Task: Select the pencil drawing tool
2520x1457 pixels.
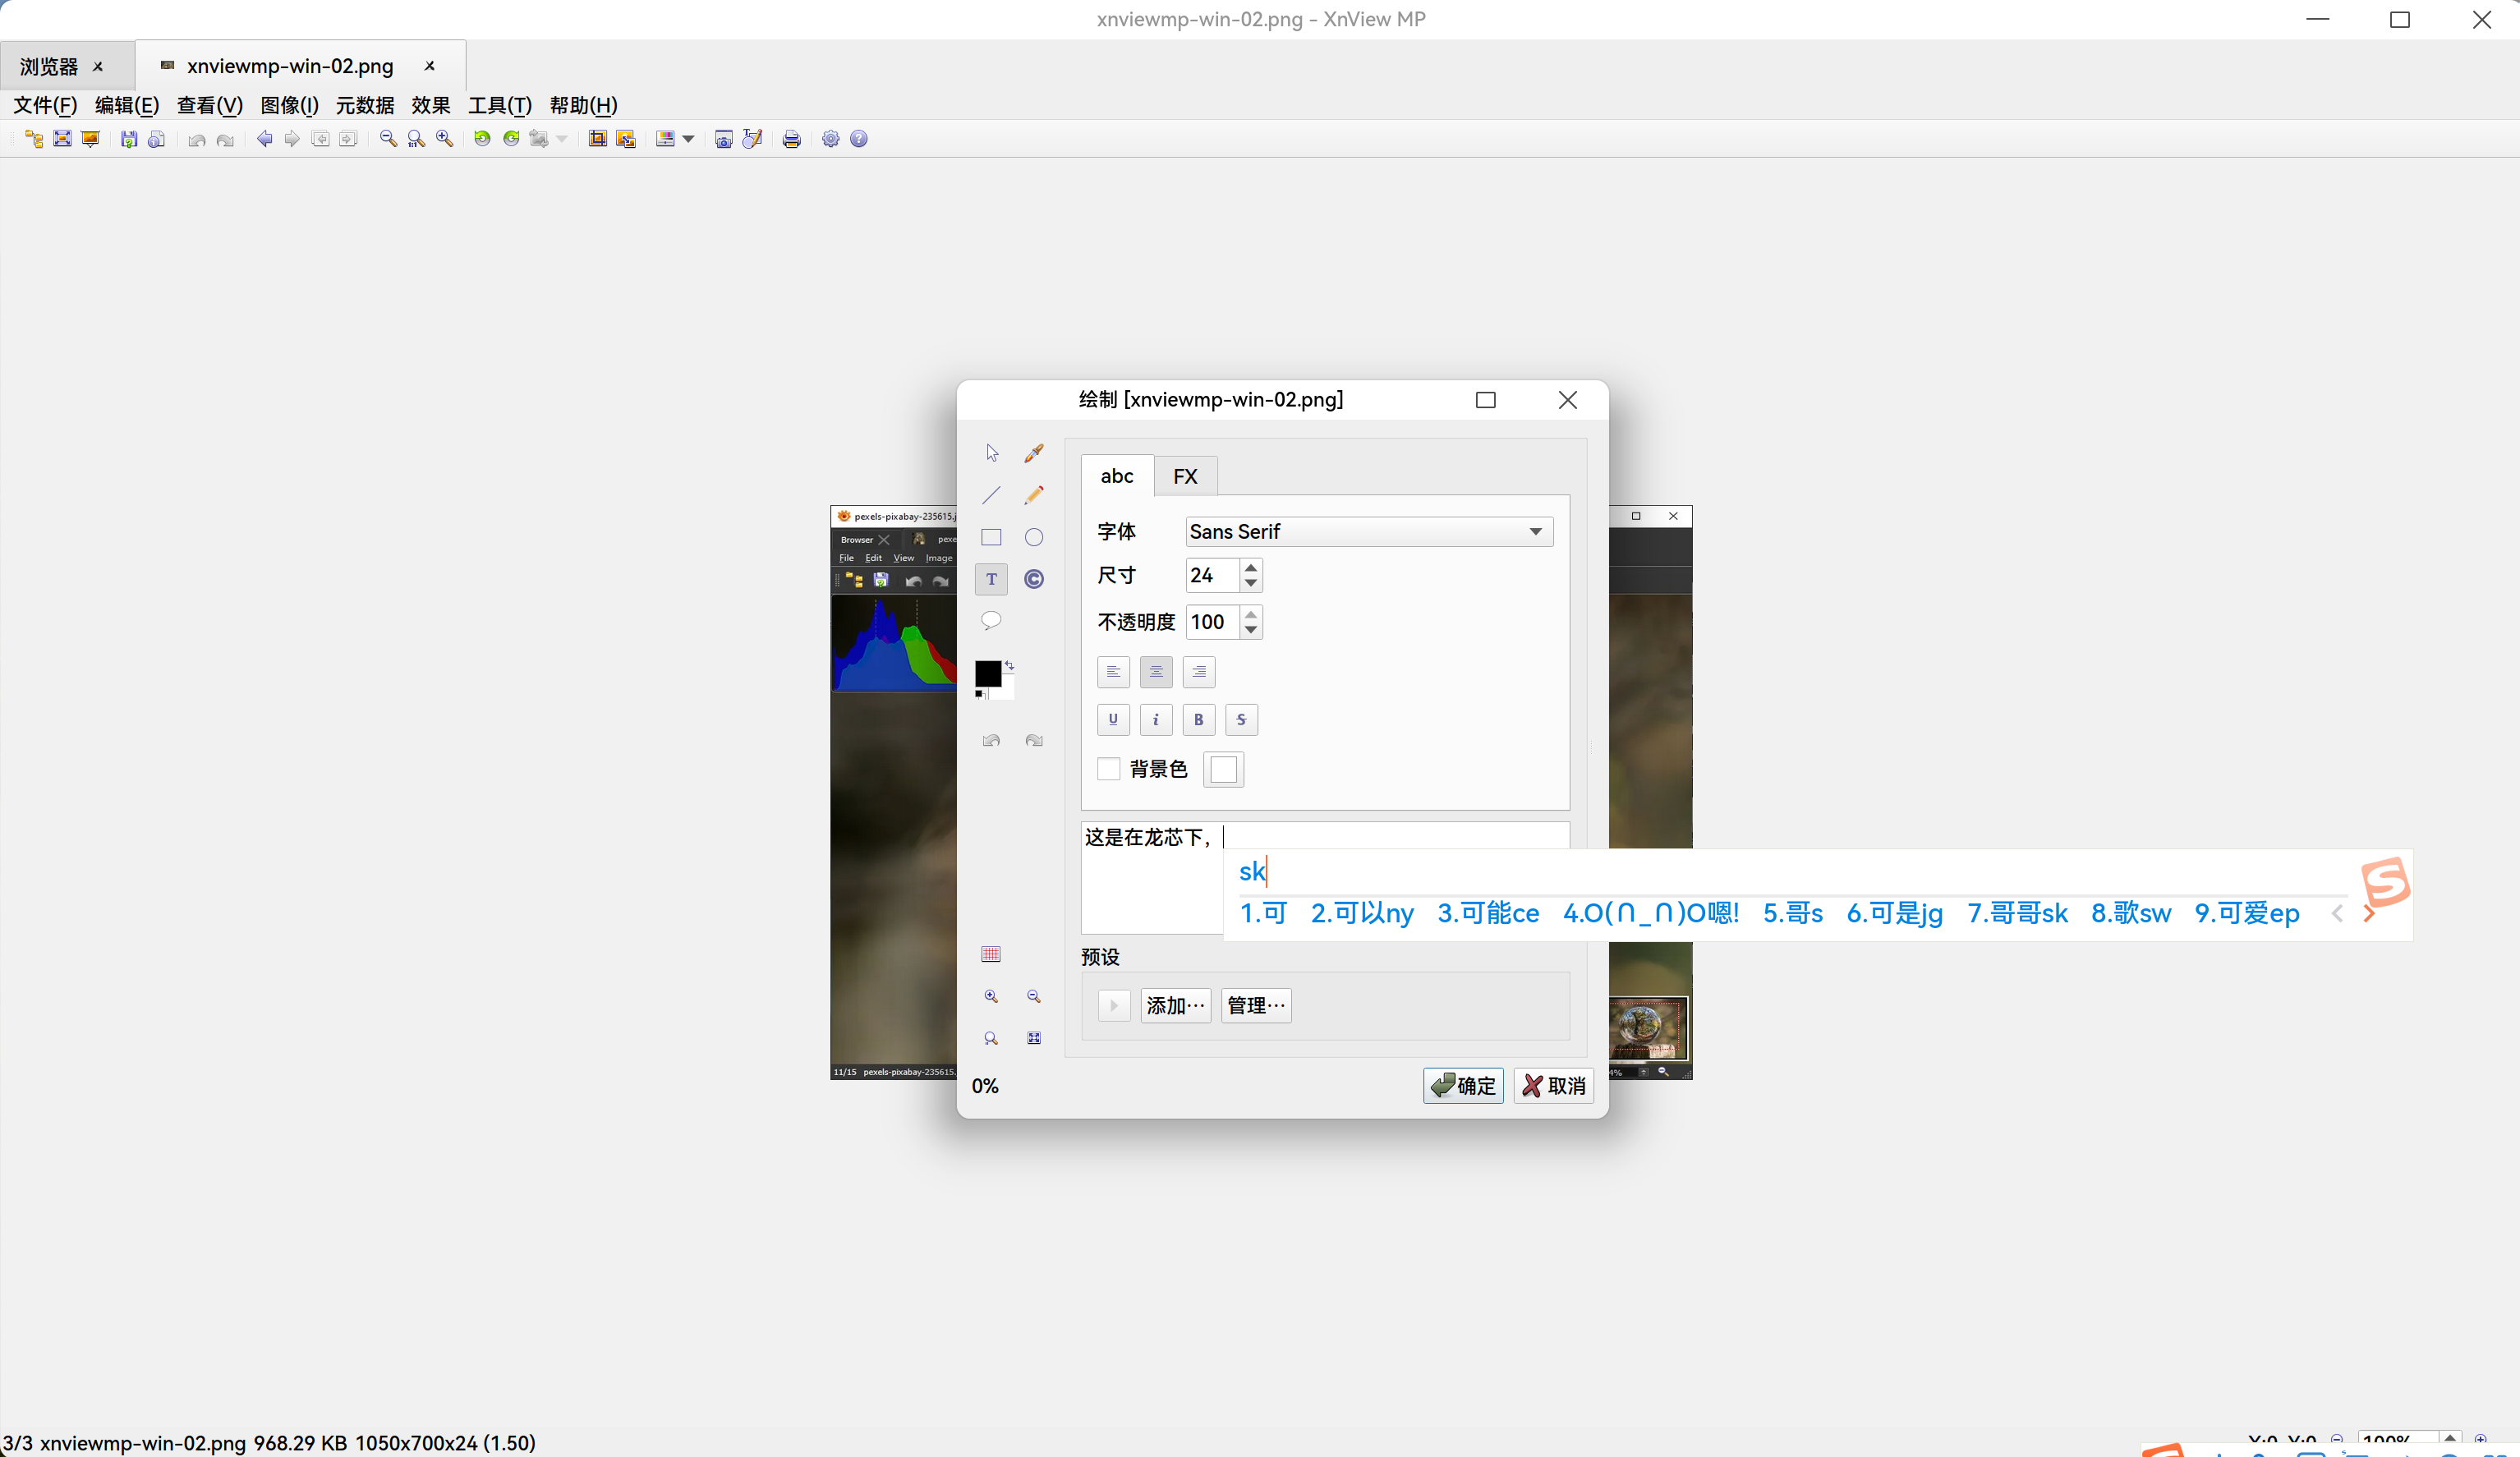Action: 1034,495
